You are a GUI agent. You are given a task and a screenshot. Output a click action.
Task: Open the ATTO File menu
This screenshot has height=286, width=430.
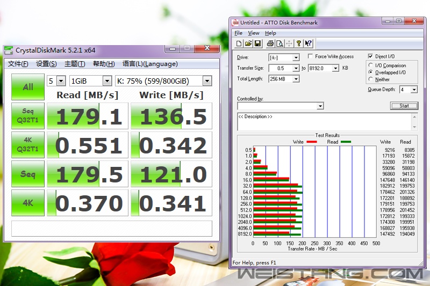pos(238,33)
